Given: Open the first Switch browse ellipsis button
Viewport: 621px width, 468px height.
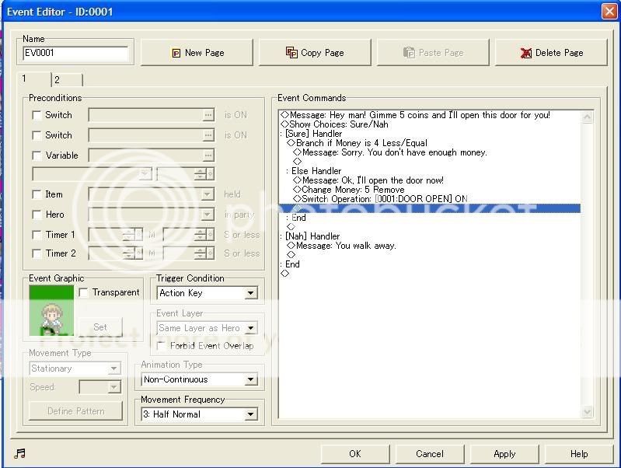Looking at the screenshot, I should point(208,115).
